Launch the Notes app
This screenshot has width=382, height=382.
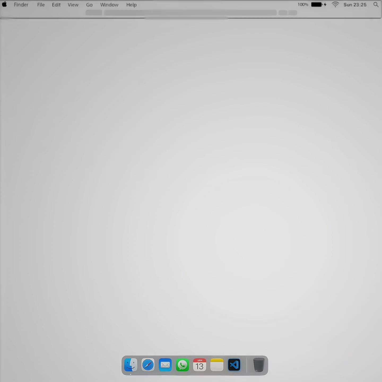(x=217, y=365)
